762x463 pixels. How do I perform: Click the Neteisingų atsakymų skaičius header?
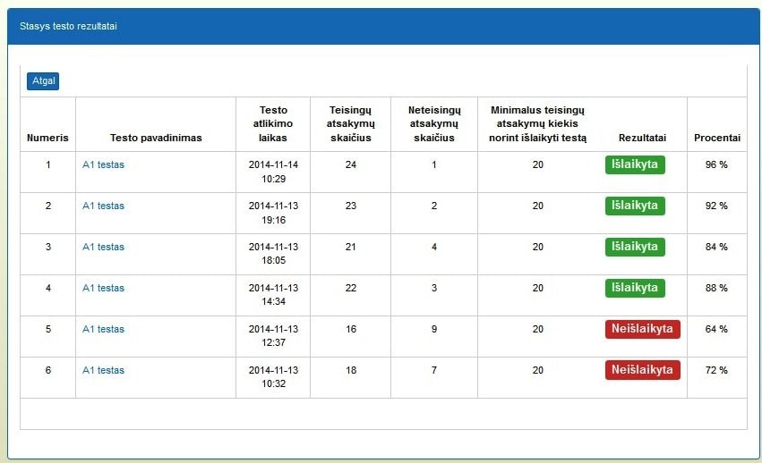tap(434, 123)
